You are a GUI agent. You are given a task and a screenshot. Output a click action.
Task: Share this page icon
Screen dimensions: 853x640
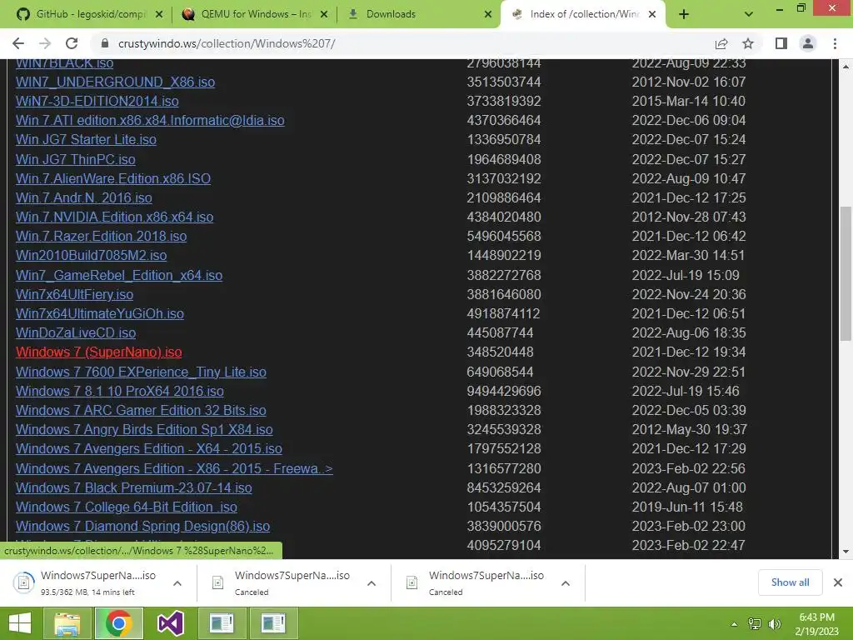(721, 43)
